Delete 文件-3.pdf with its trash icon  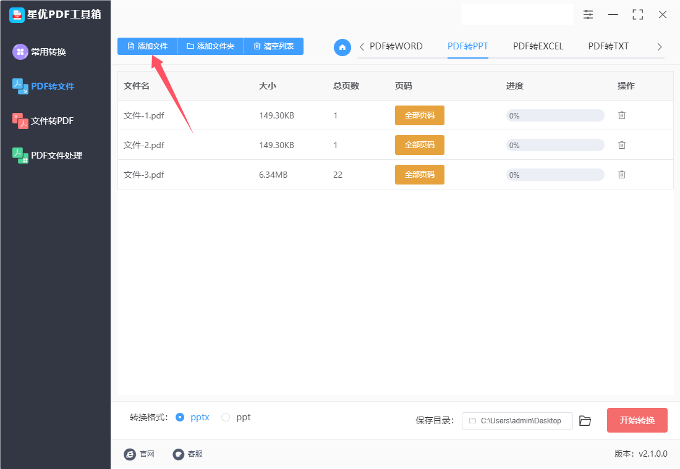(621, 175)
